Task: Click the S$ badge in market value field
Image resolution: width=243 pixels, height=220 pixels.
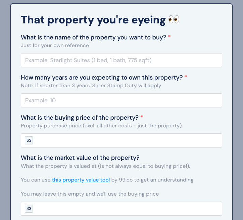Action: [29, 209]
